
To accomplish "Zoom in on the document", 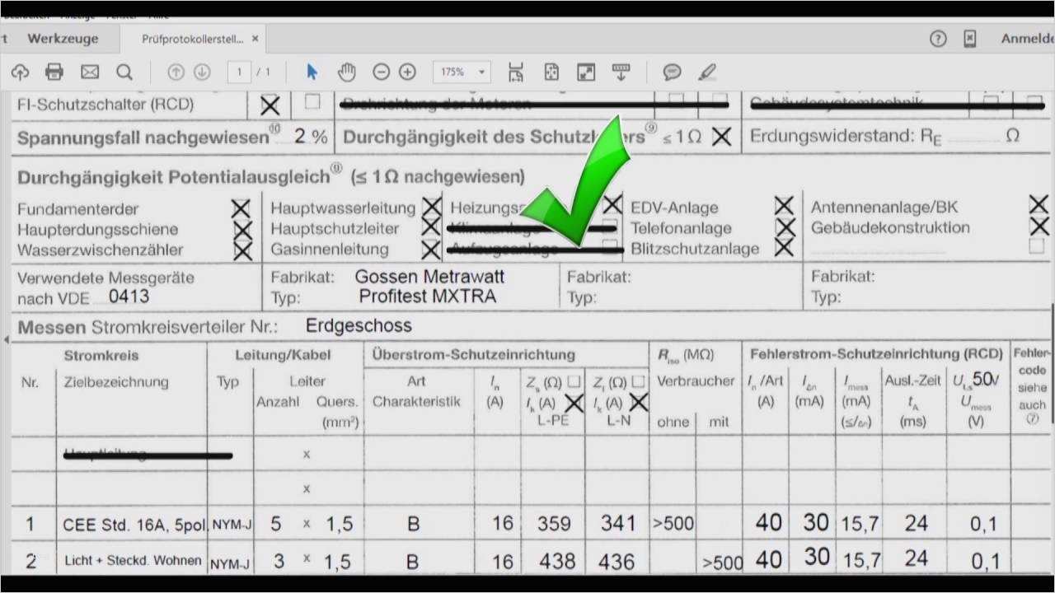I will [x=407, y=72].
